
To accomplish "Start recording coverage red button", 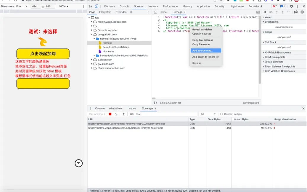I will click(x=110, y=114).
